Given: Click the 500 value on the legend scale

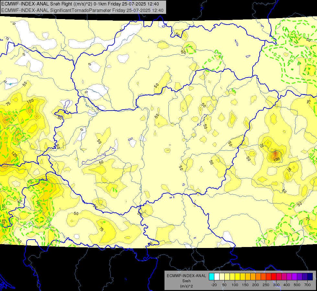Looking at the screenshot, I should point(297,285).
